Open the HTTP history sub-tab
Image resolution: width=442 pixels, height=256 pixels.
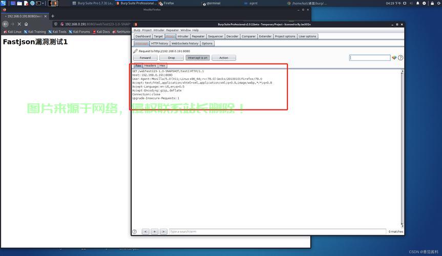(159, 44)
